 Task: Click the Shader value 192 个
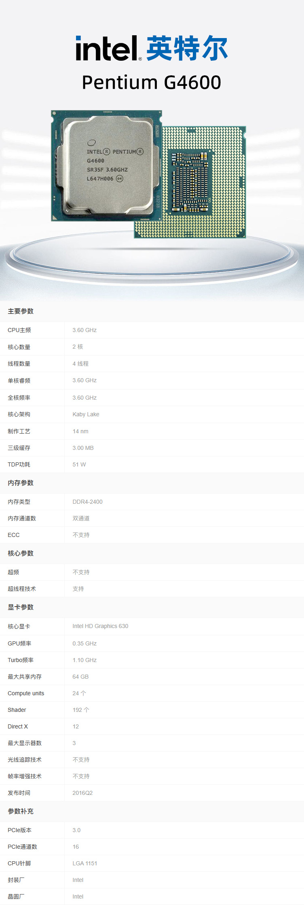(x=81, y=710)
